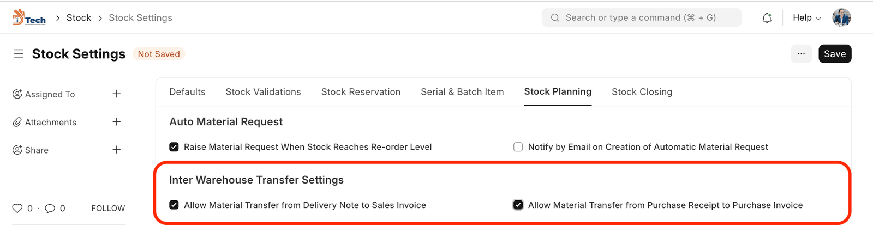Enable Notify by Email on Automatic Material Request
Viewport: 873px width, 232px height.
(518, 147)
